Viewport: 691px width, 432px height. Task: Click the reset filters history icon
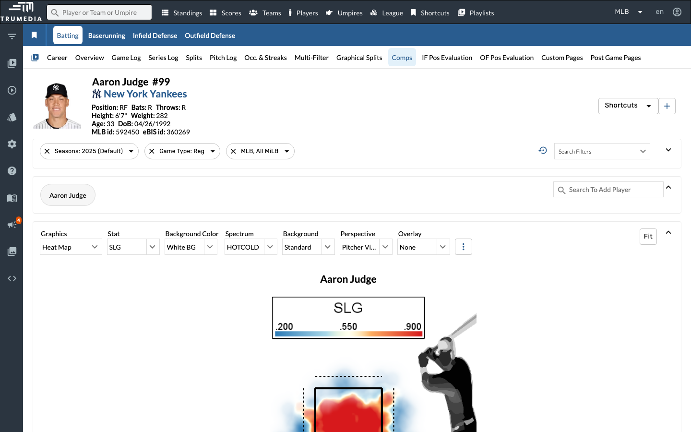pos(543,150)
